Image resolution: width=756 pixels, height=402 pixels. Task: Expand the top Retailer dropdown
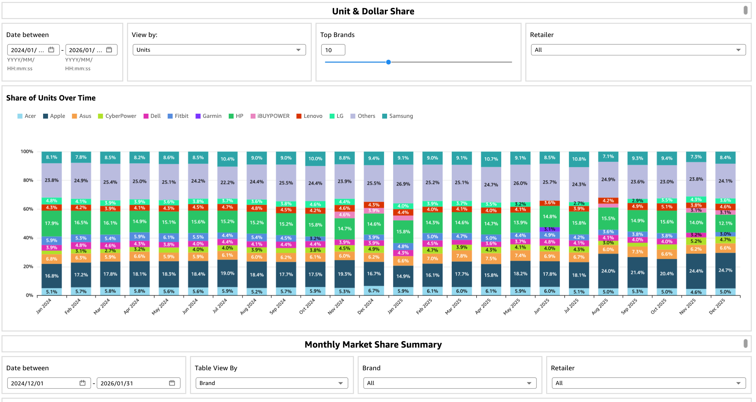pos(638,50)
